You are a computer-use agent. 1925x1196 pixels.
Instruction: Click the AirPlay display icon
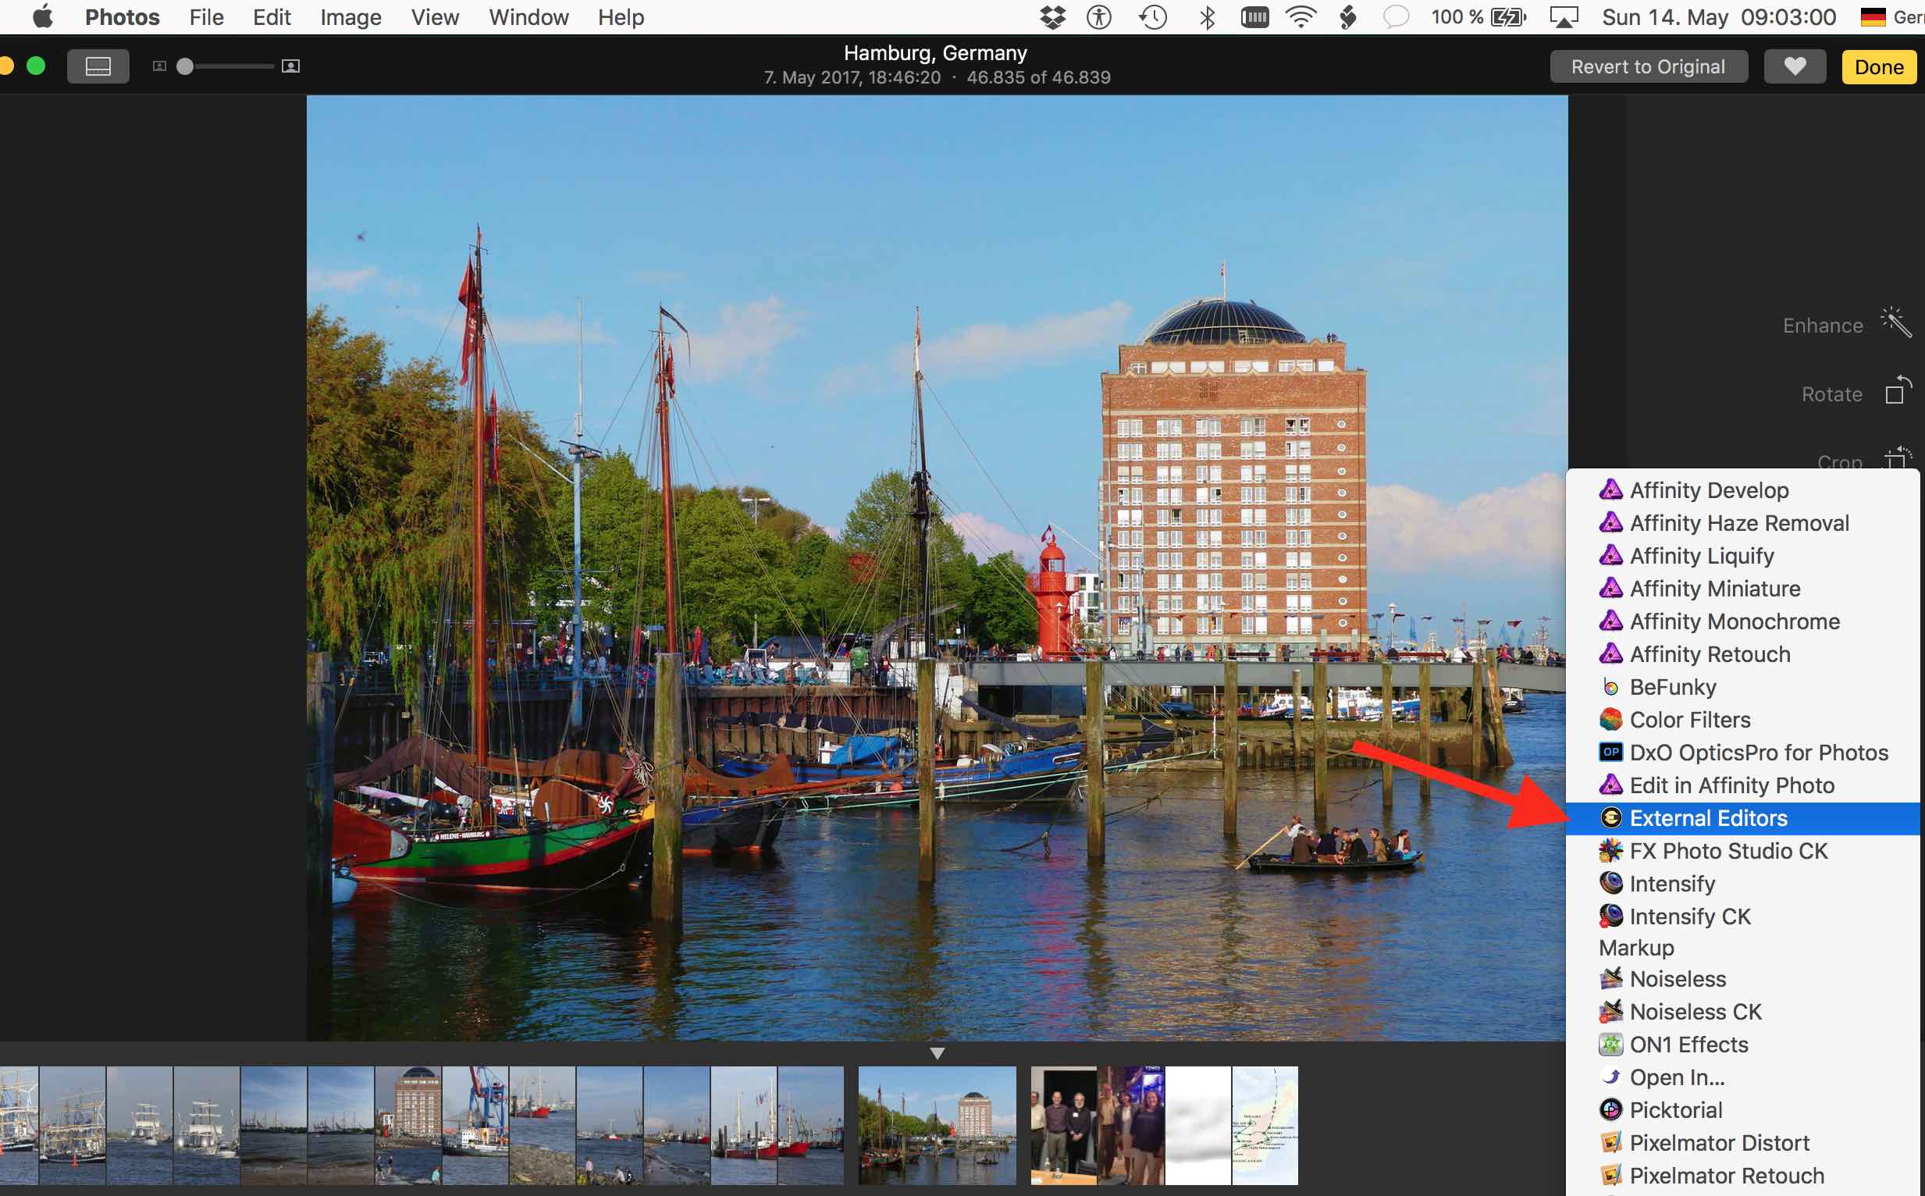(1563, 16)
